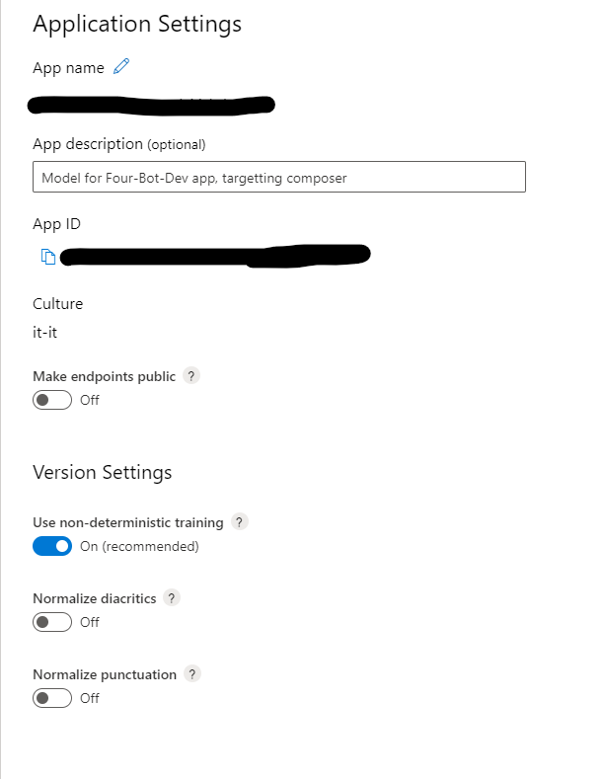Turn off the non-deterministic training switch
605x779 pixels.
(x=52, y=546)
